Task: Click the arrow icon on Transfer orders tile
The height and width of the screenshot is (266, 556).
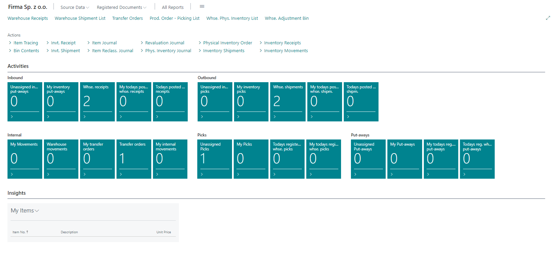Action: [x=121, y=174]
